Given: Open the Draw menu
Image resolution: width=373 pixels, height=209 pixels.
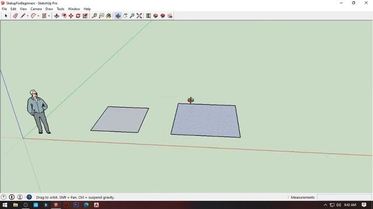Looking at the screenshot, I should (49, 9).
